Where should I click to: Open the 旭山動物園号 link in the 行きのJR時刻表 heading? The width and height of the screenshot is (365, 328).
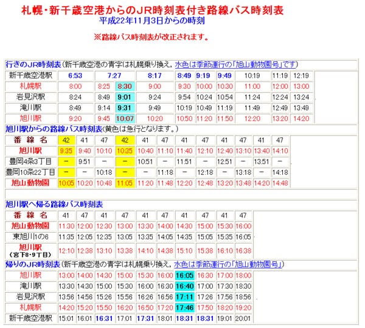[235, 64]
